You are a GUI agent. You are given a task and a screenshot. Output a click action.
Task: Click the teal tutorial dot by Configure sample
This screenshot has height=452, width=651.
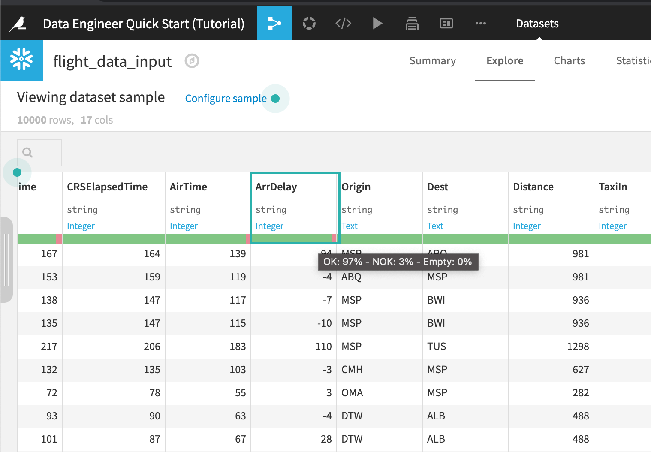(x=275, y=99)
